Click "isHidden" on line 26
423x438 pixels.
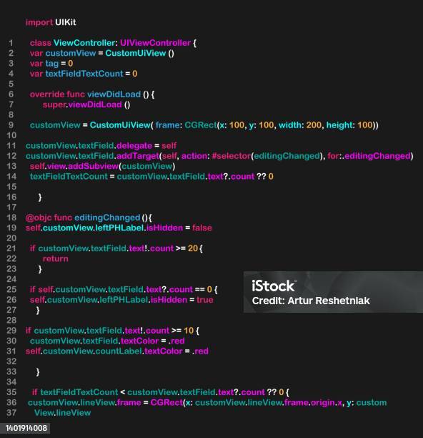[x=169, y=300]
